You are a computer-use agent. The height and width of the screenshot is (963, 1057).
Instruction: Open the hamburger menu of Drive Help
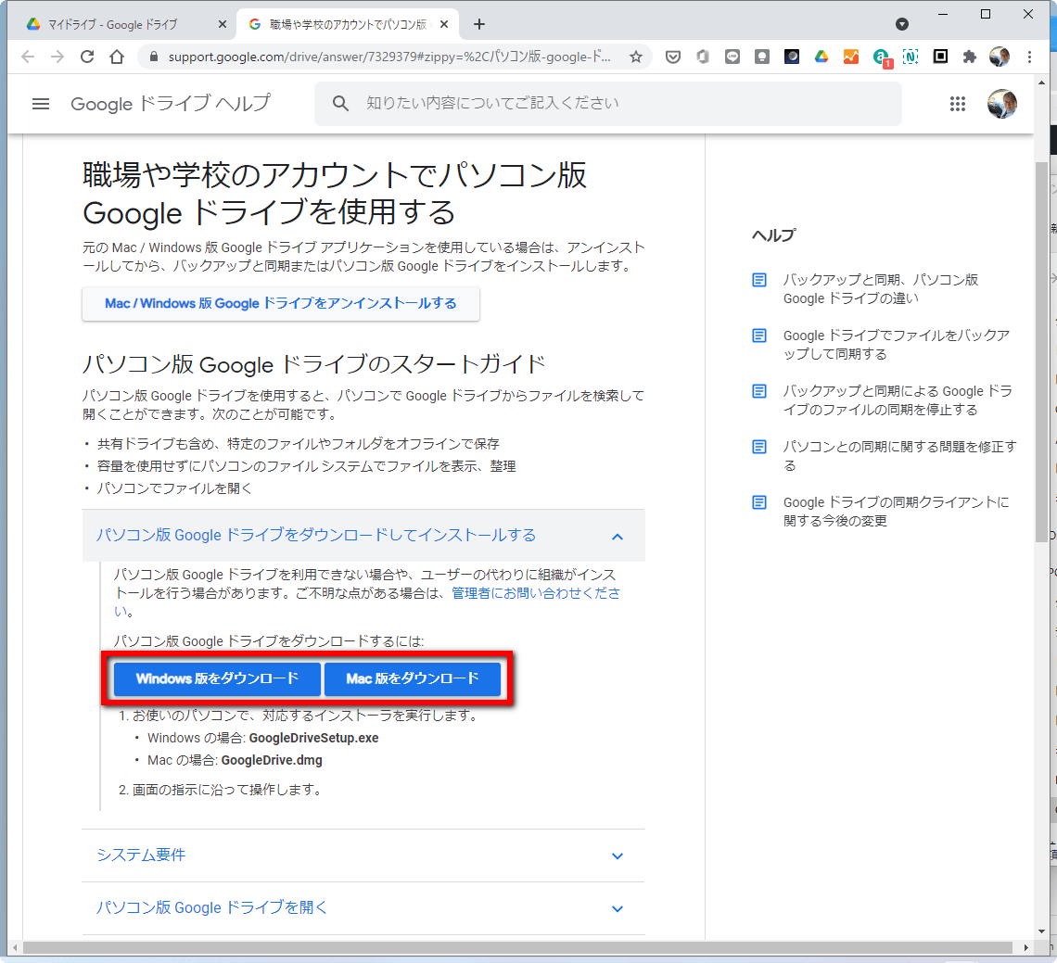(x=41, y=104)
